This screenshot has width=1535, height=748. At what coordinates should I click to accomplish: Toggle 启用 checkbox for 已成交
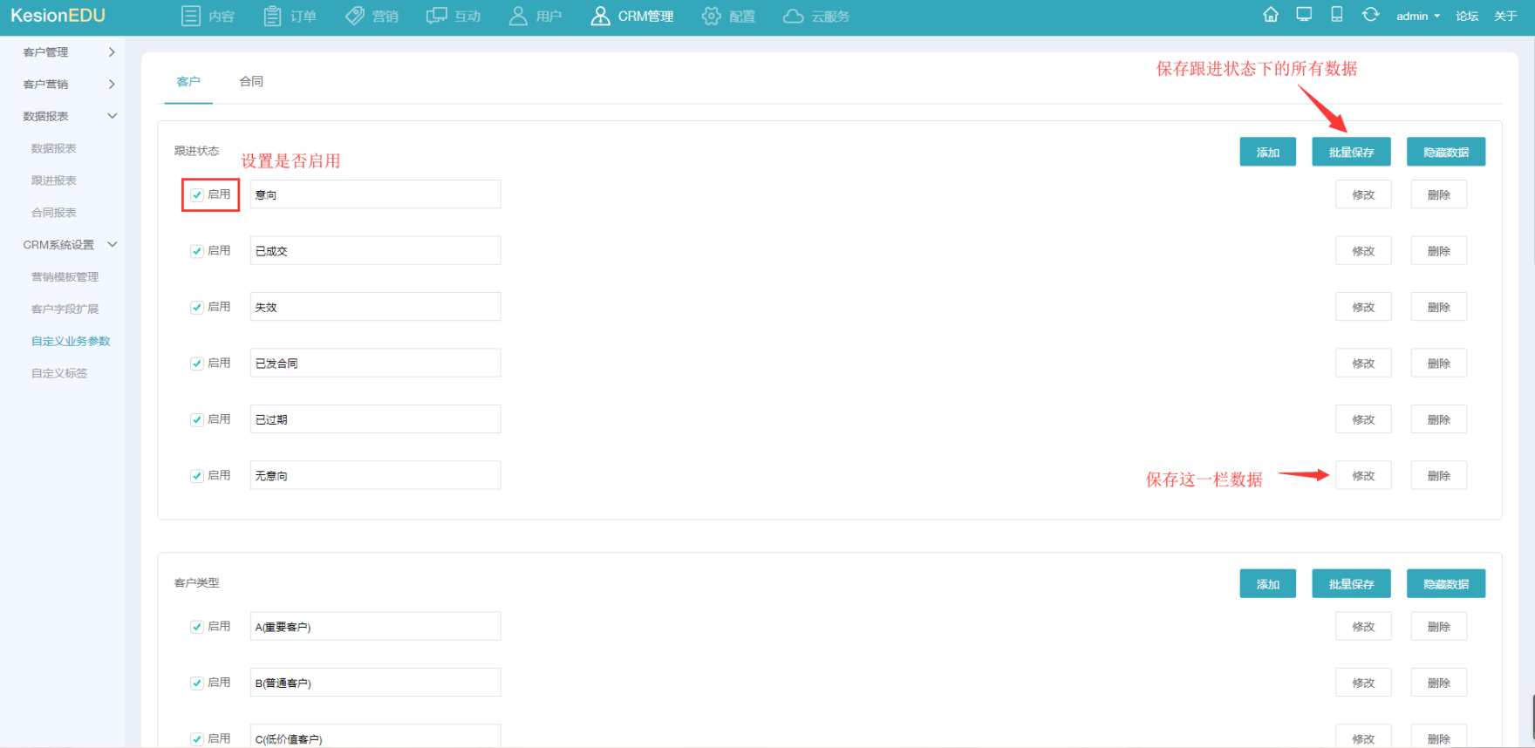197,251
